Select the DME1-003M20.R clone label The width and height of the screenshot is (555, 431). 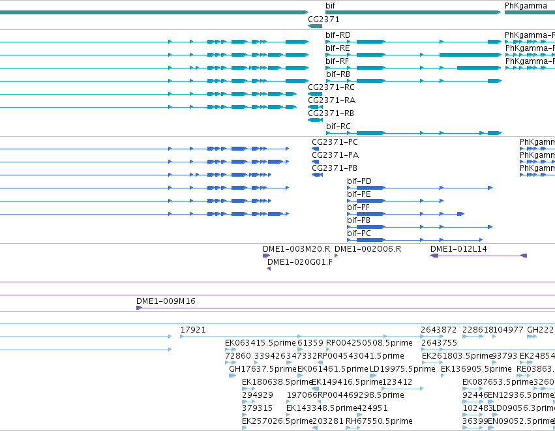pos(296,249)
